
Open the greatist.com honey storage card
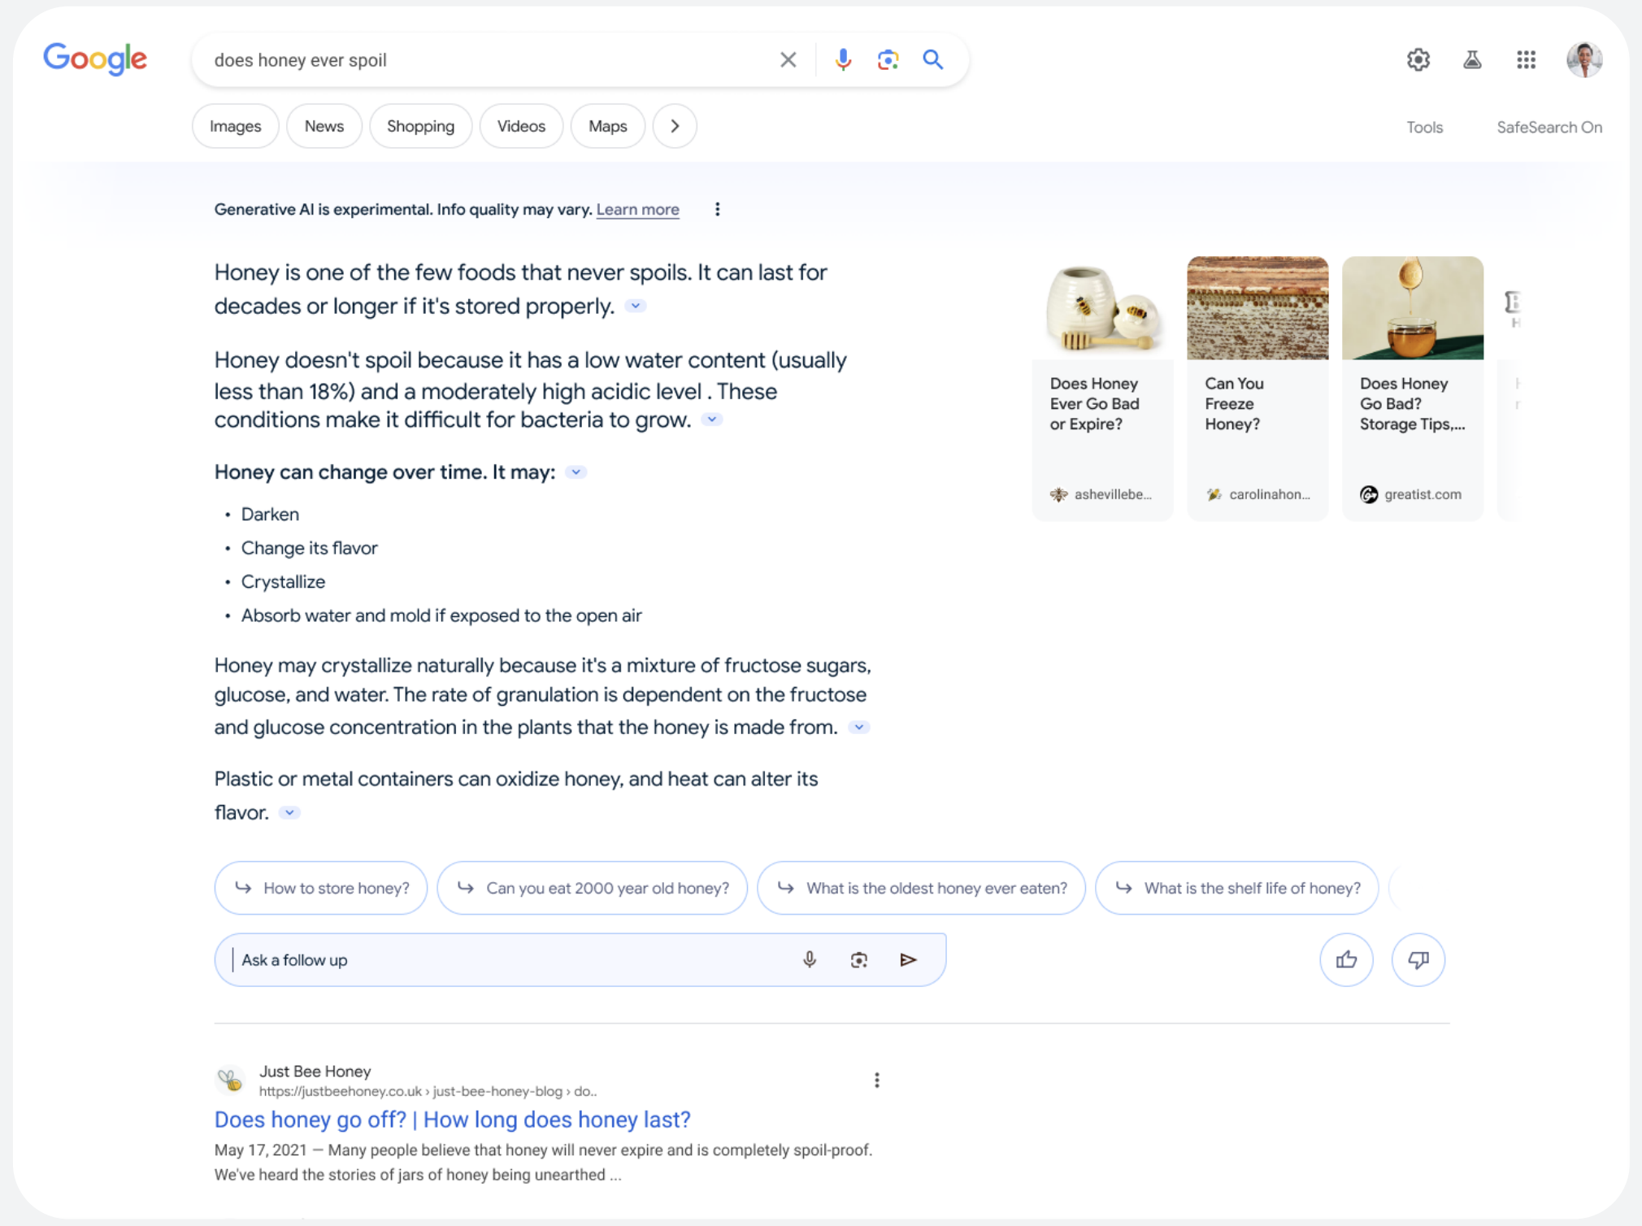1412,382
